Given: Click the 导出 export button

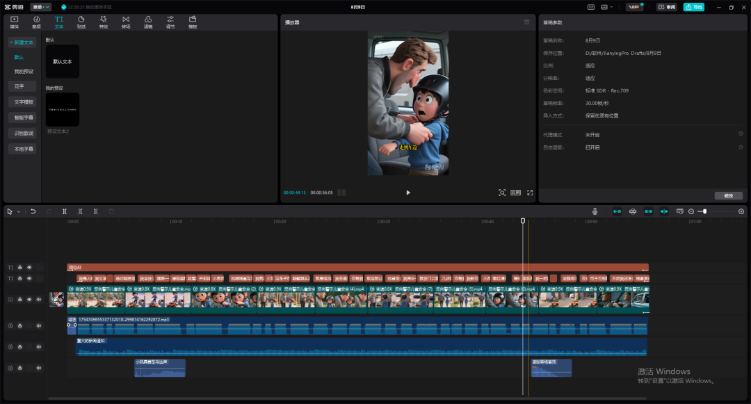Looking at the screenshot, I should pyautogui.click(x=693, y=7).
